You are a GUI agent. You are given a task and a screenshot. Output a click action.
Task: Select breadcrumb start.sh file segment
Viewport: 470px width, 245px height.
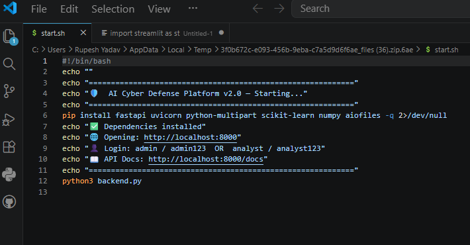(x=442, y=50)
